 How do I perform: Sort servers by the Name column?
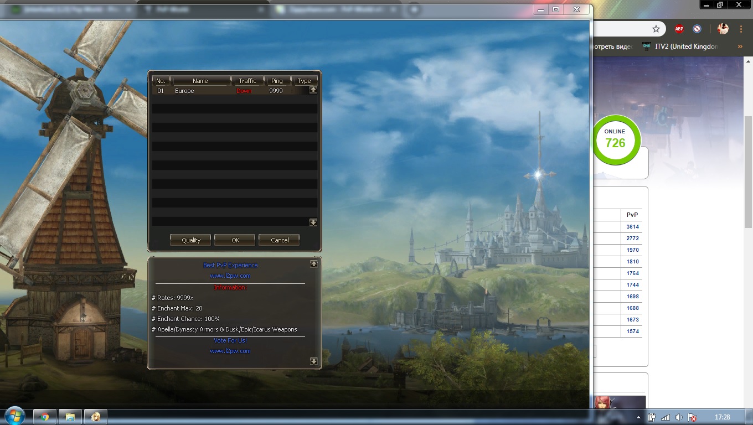coord(200,81)
